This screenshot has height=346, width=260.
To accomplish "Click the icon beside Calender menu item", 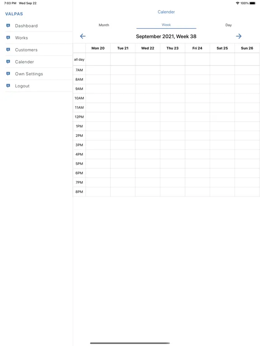I will click(x=8, y=62).
